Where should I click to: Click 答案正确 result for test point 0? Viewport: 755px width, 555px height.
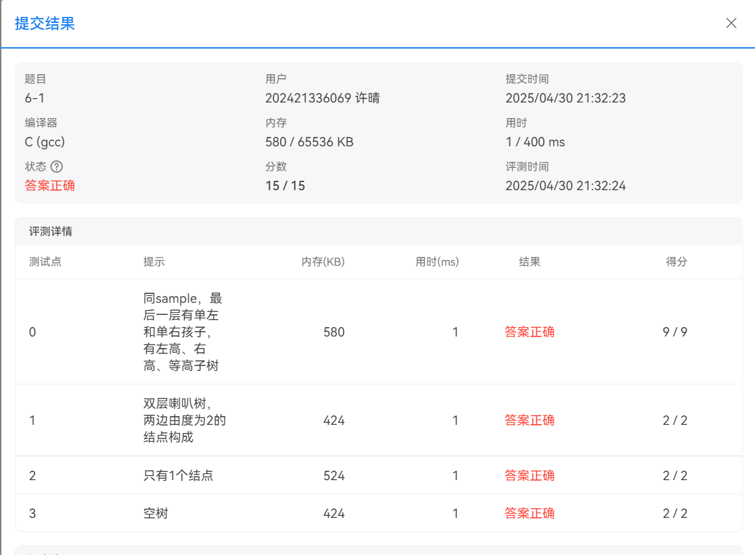[x=529, y=332]
